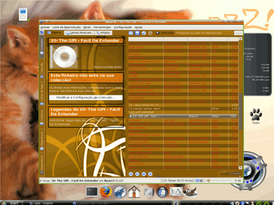This screenshot has height=205, width=274.
Task: Open the Colecção sidebar tab
Action: pos(42,70)
